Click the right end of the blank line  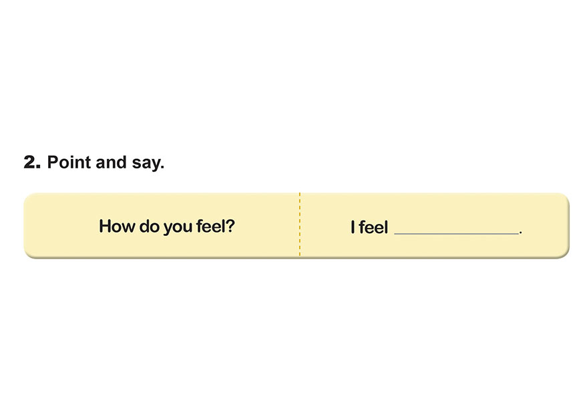(x=517, y=233)
